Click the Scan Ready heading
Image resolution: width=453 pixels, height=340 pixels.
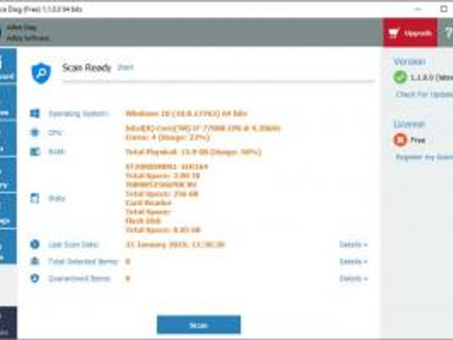click(87, 68)
